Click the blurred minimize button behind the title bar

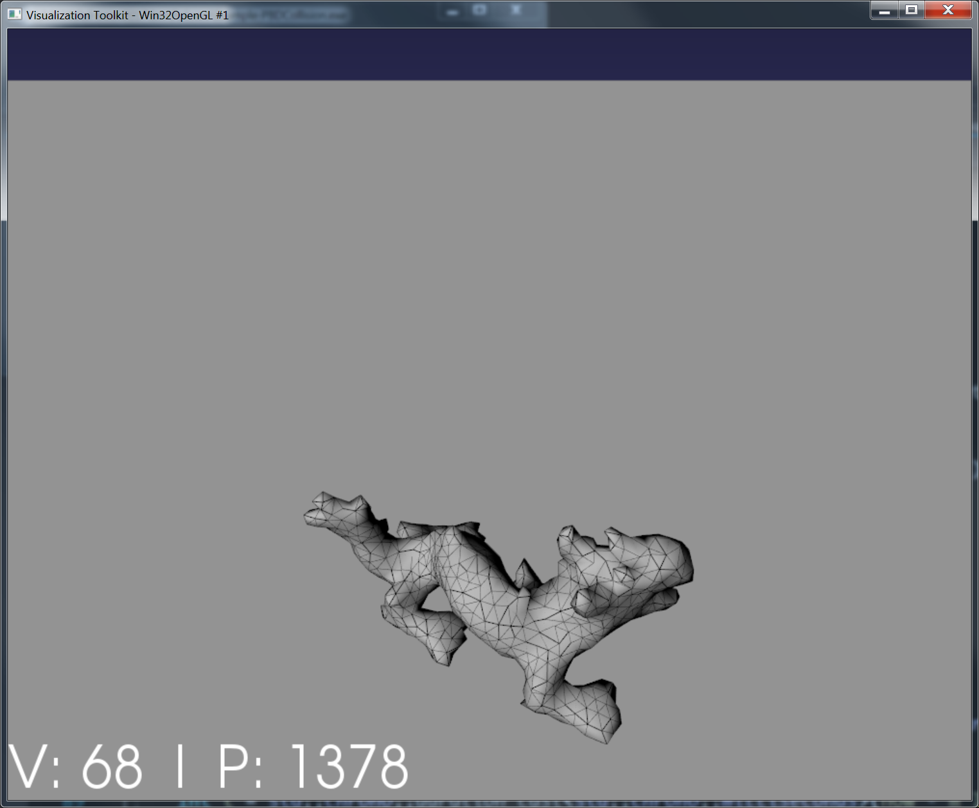coord(453,12)
